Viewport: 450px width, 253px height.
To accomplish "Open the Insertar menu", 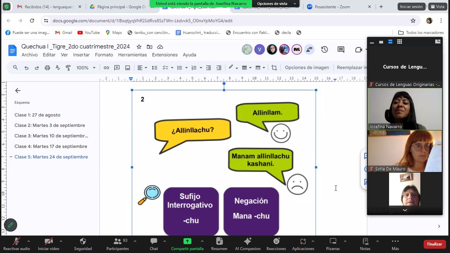I will coord(81,55).
